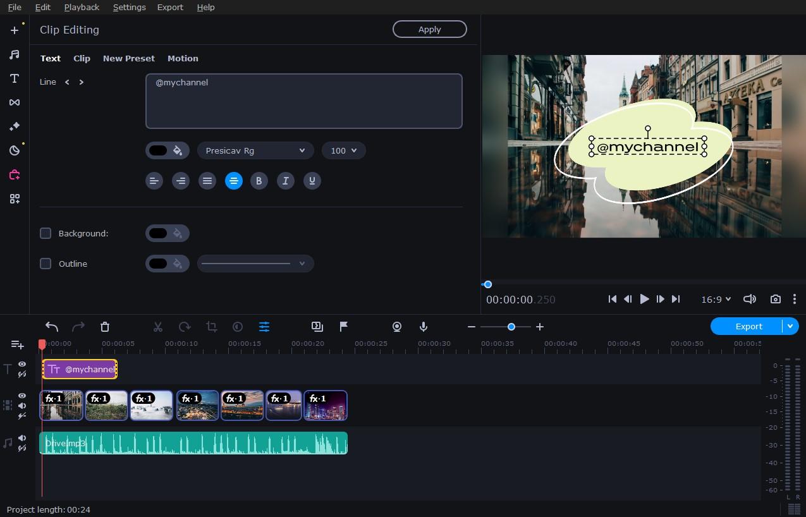Open the font size 100 dropdown
The image size is (806, 517).
point(343,150)
